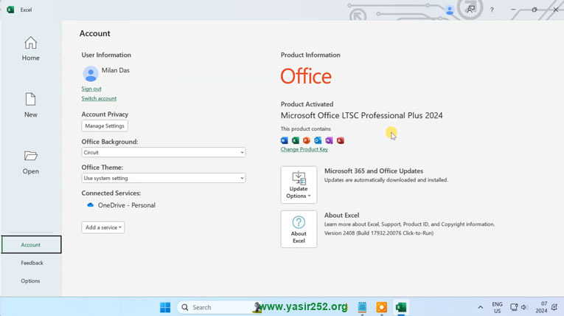Open the Feedback section
Viewport: 564px width, 316px height.
[x=32, y=263]
